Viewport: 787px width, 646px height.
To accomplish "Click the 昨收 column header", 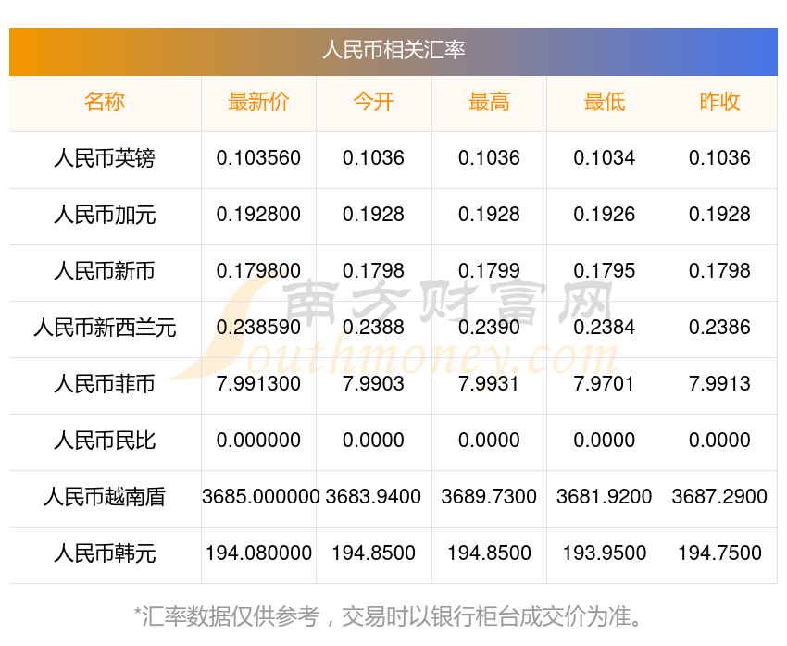I will coord(719,102).
